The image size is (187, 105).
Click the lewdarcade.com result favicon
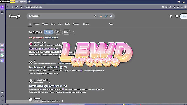coord(31,44)
